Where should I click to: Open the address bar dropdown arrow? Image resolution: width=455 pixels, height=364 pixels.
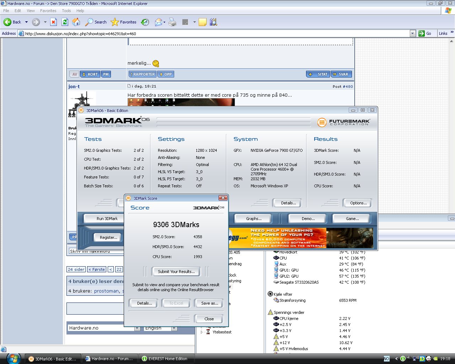412,33
